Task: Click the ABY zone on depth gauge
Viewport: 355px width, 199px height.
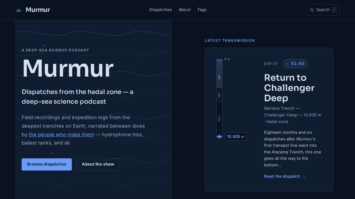Action: (219, 95)
